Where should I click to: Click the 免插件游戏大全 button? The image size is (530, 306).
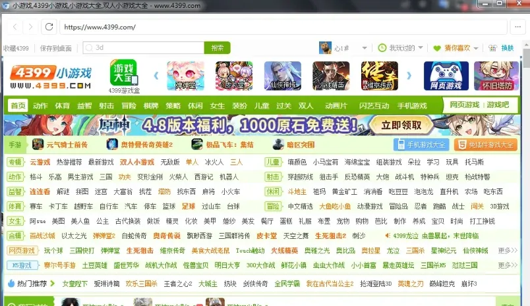tap(486, 145)
